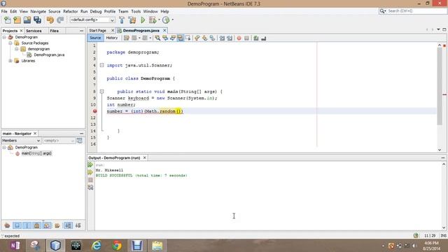
Task: Collapse the Source Packages tree node
Action: point(10,43)
